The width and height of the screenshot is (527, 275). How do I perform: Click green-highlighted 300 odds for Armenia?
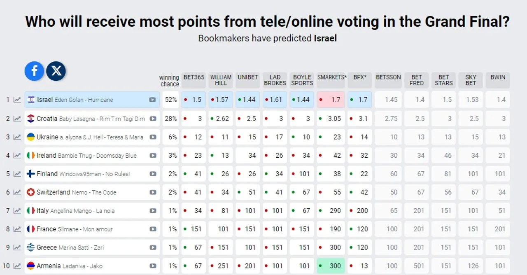click(x=331, y=266)
